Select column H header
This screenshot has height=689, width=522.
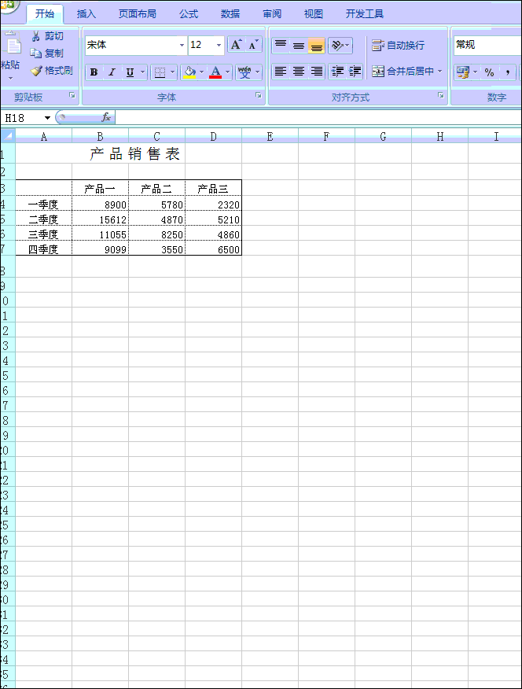(x=440, y=137)
